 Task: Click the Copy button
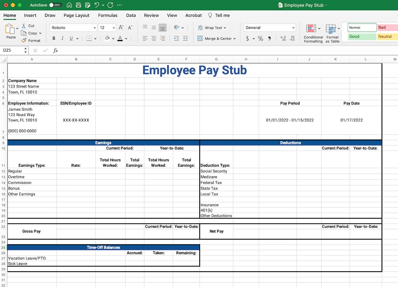click(x=29, y=33)
